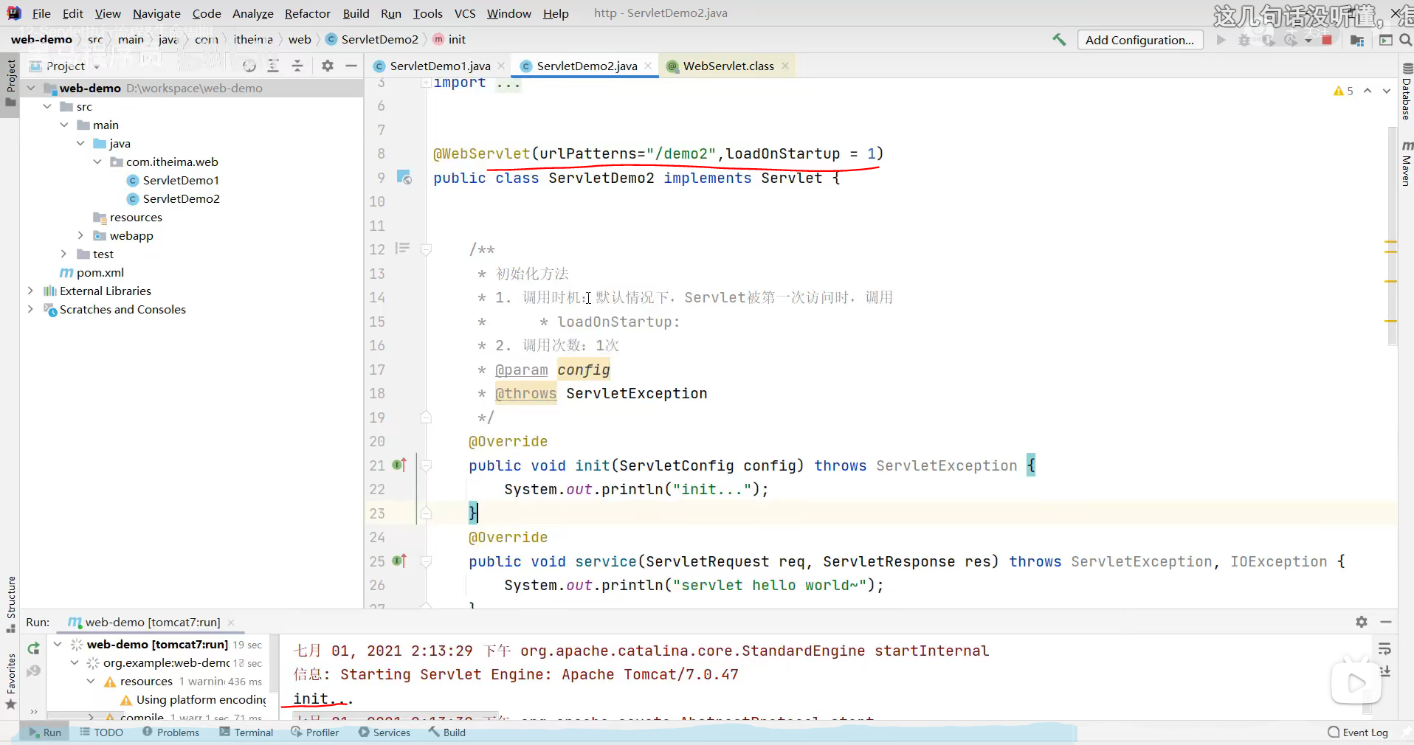Click the Collapse All icon in Project panel
This screenshot has height=745, width=1414.
(297, 66)
